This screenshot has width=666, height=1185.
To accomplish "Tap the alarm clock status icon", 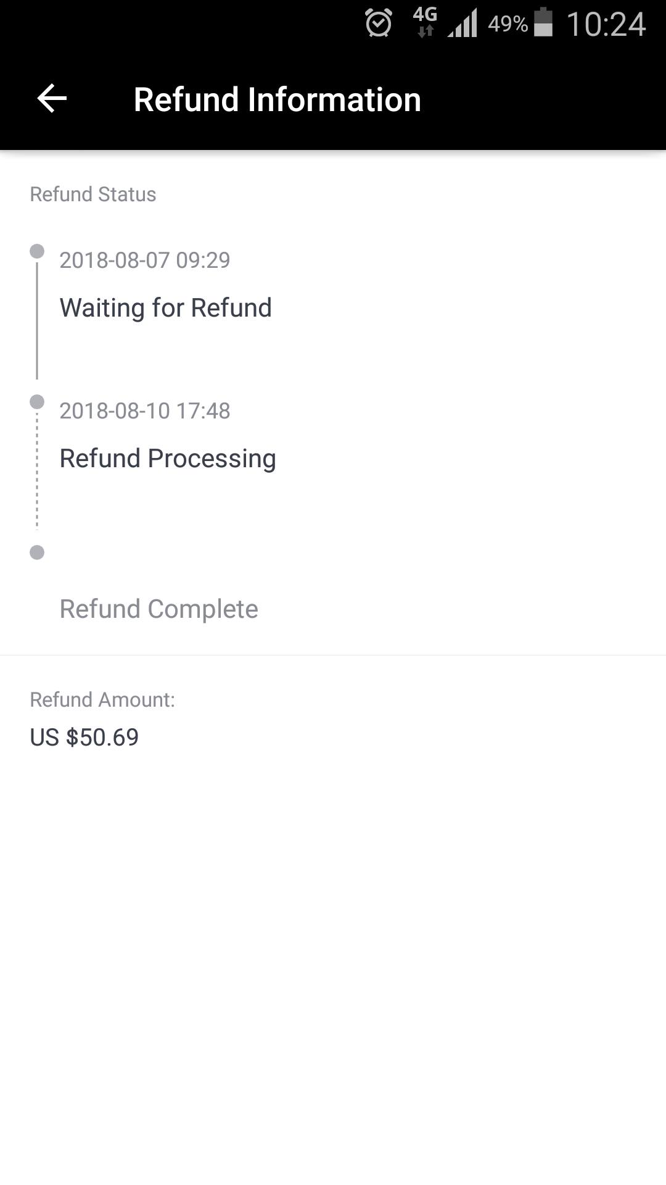I will pos(378,24).
